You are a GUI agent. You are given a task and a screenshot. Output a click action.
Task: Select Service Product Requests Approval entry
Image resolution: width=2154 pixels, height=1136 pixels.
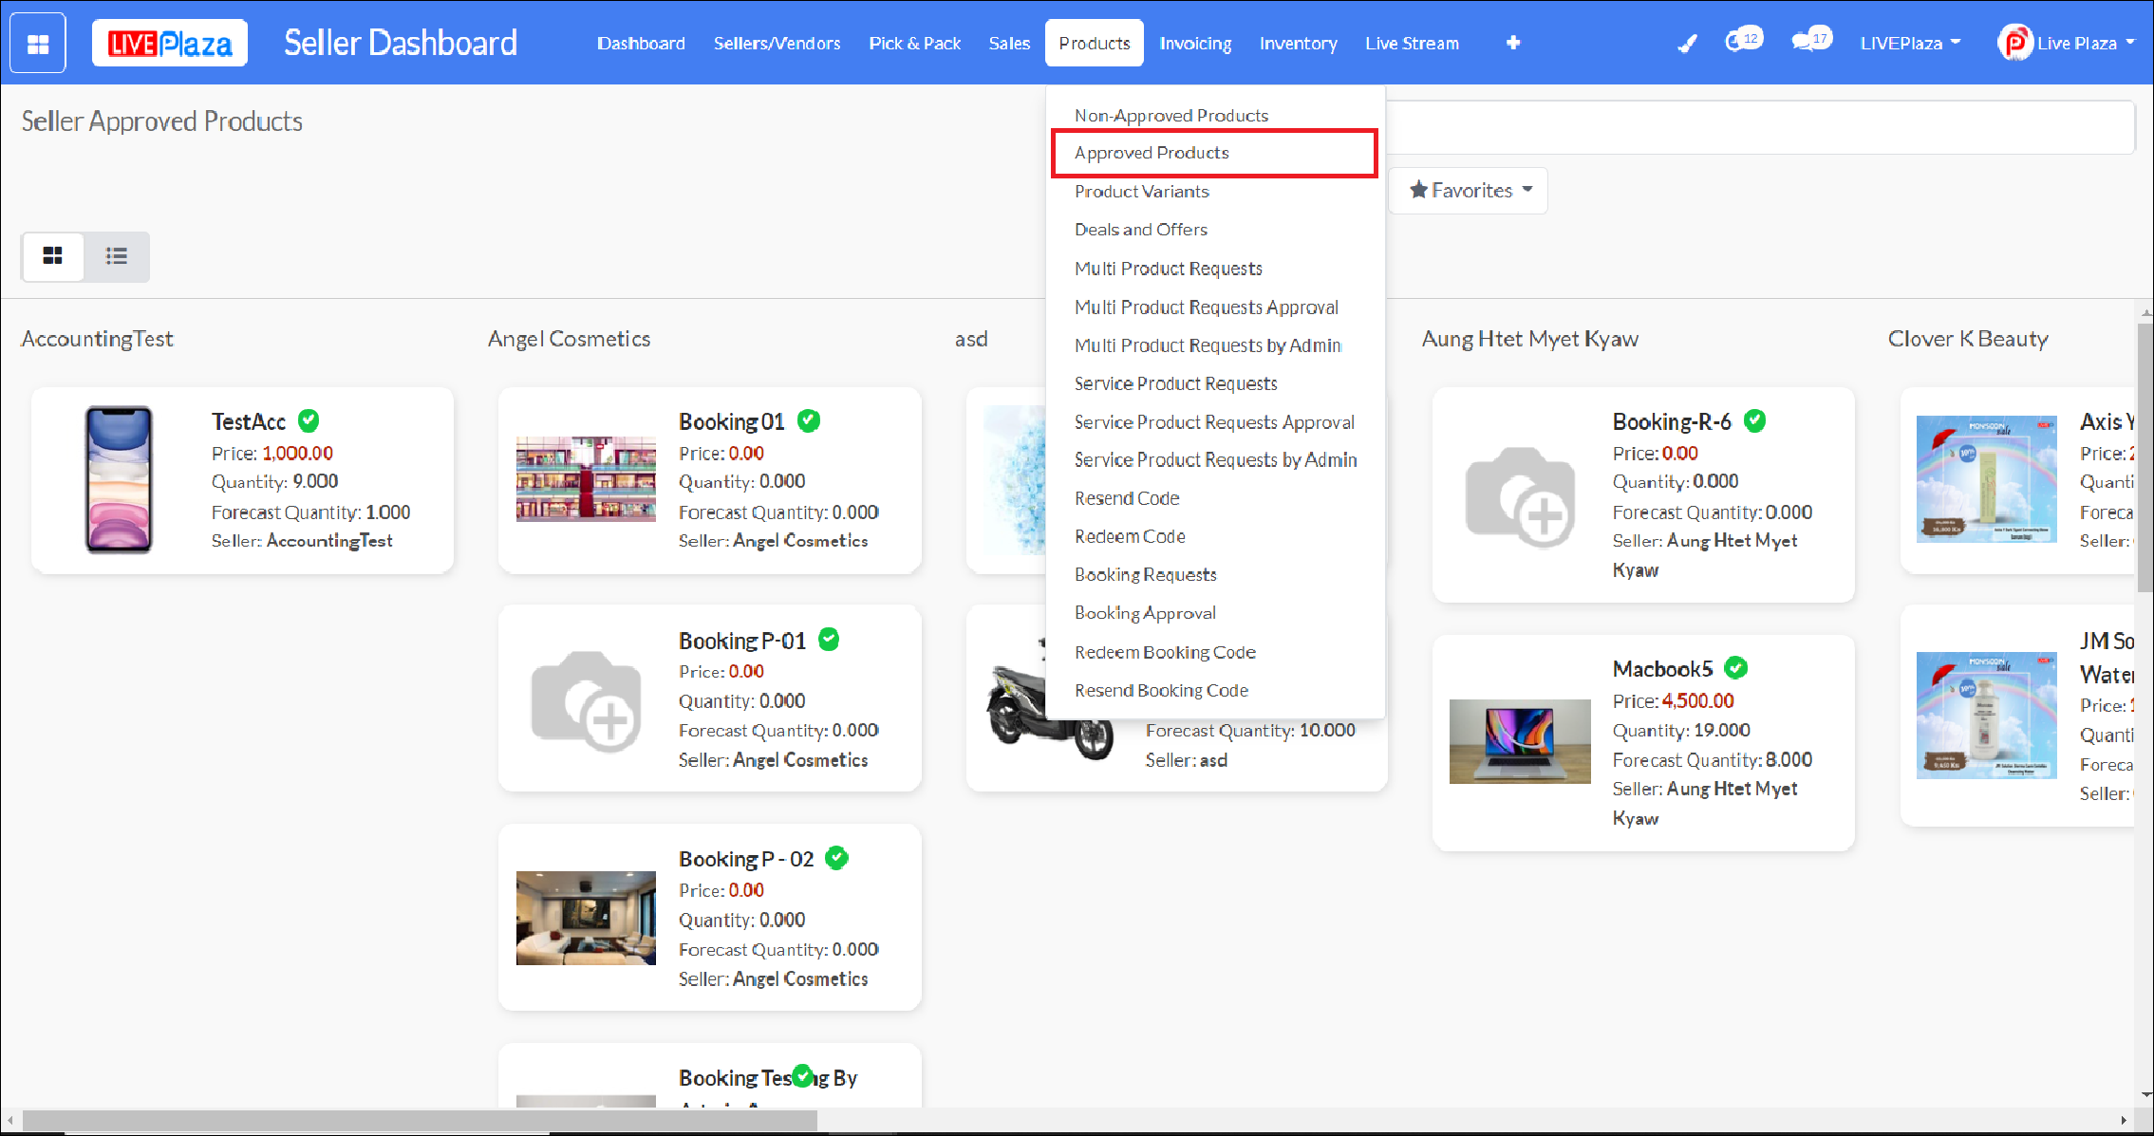click(x=1215, y=422)
